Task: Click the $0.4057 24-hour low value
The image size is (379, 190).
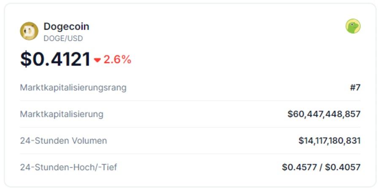Action: click(x=343, y=167)
